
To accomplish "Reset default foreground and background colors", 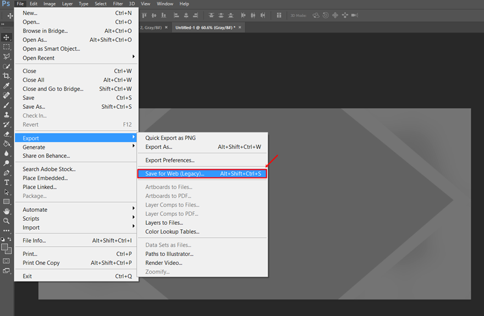I will [x=3, y=239].
